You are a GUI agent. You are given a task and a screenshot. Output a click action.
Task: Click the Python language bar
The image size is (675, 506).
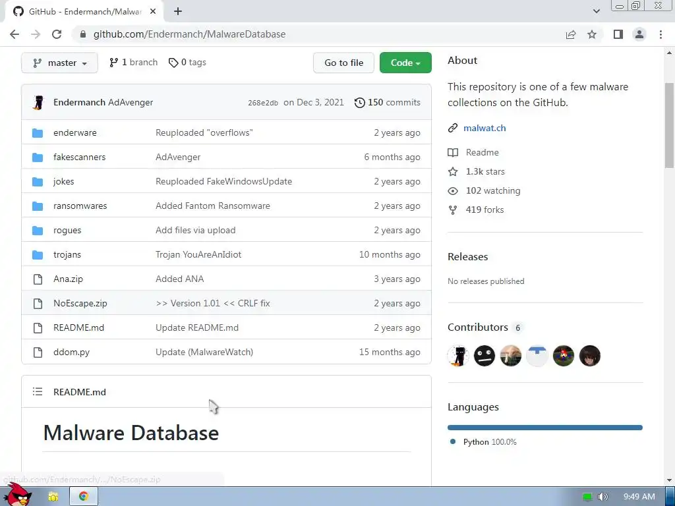tap(545, 428)
